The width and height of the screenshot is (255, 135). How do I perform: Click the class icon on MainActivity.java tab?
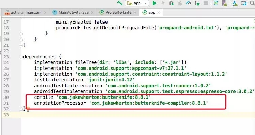55,12
